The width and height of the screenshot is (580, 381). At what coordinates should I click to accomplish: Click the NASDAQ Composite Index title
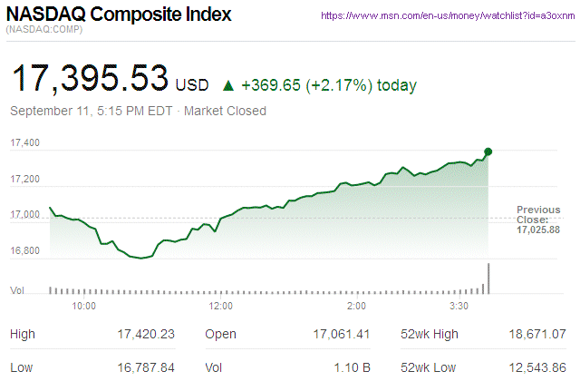point(119,15)
